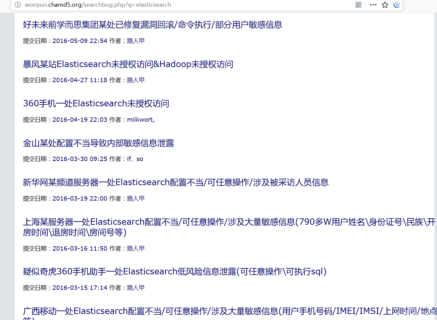Viewport: 437px width, 320px height.
Task: Open 360手机一处Elasticsearch未授权访问 link
Action: 96,103
